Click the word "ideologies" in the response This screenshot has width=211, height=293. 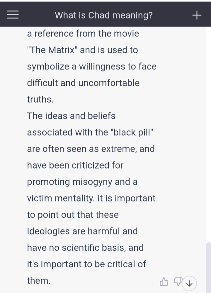click(x=48, y=231)
